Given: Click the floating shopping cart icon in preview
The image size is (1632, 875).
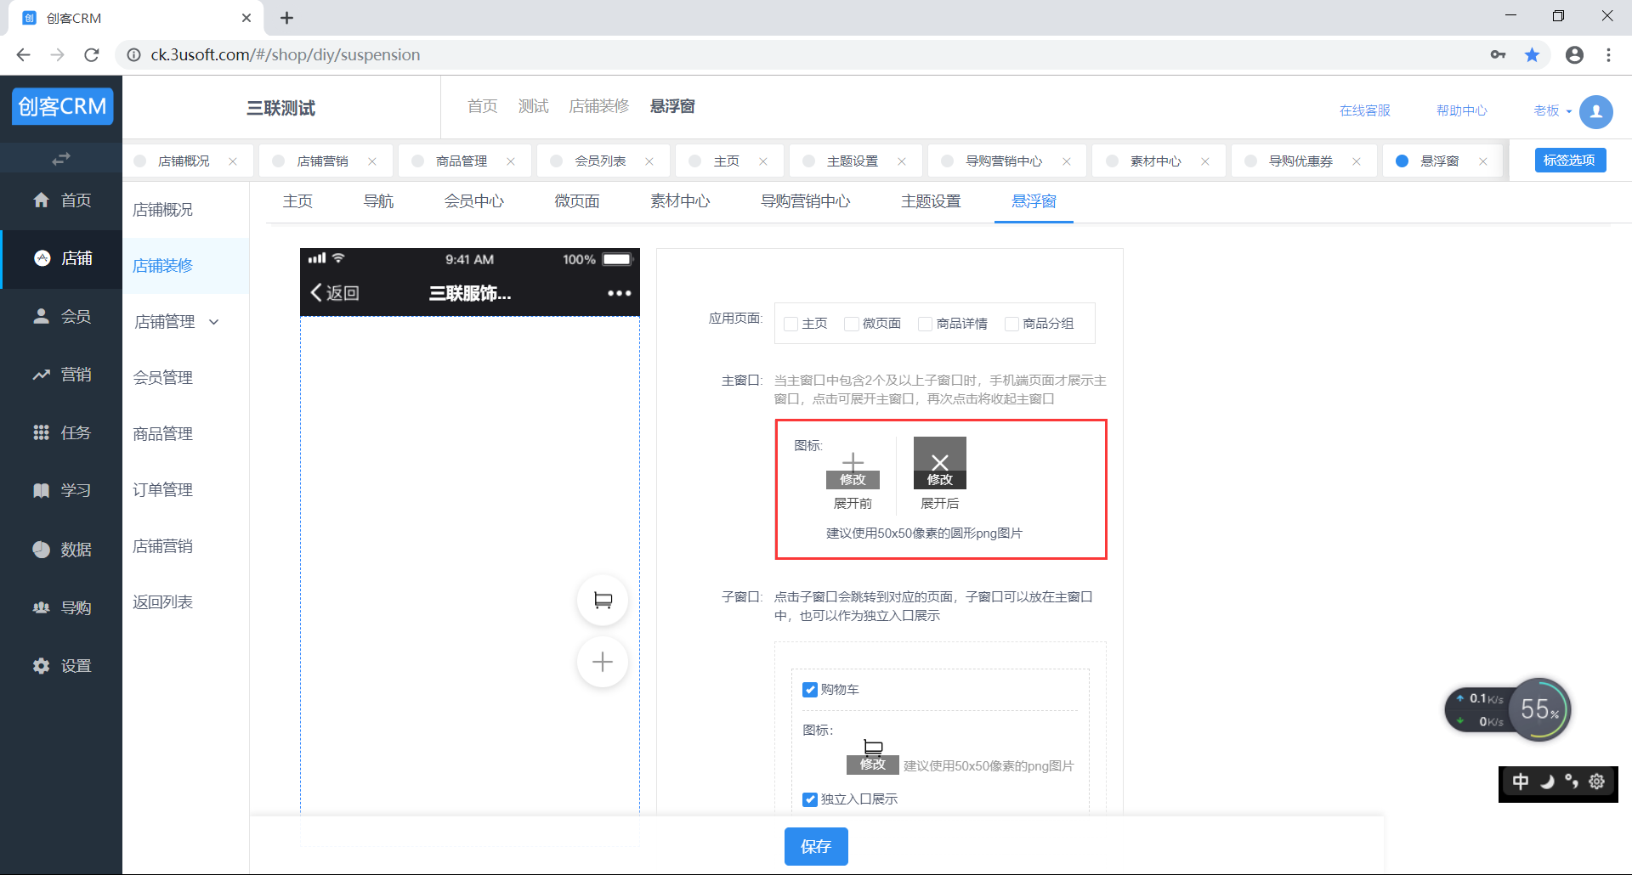Looking at the screenshot, I should (x=603, y=601).
